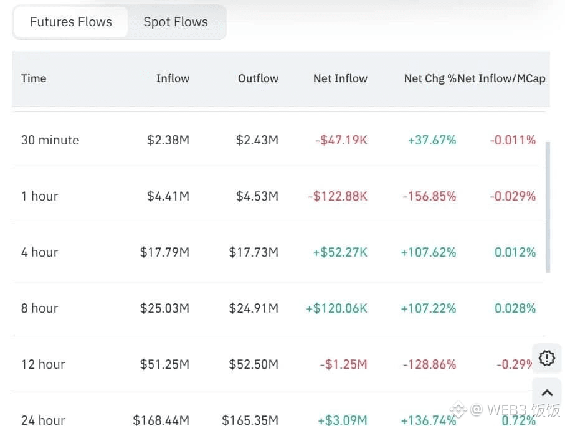Click the Net Chg % column header

(430, 78)
